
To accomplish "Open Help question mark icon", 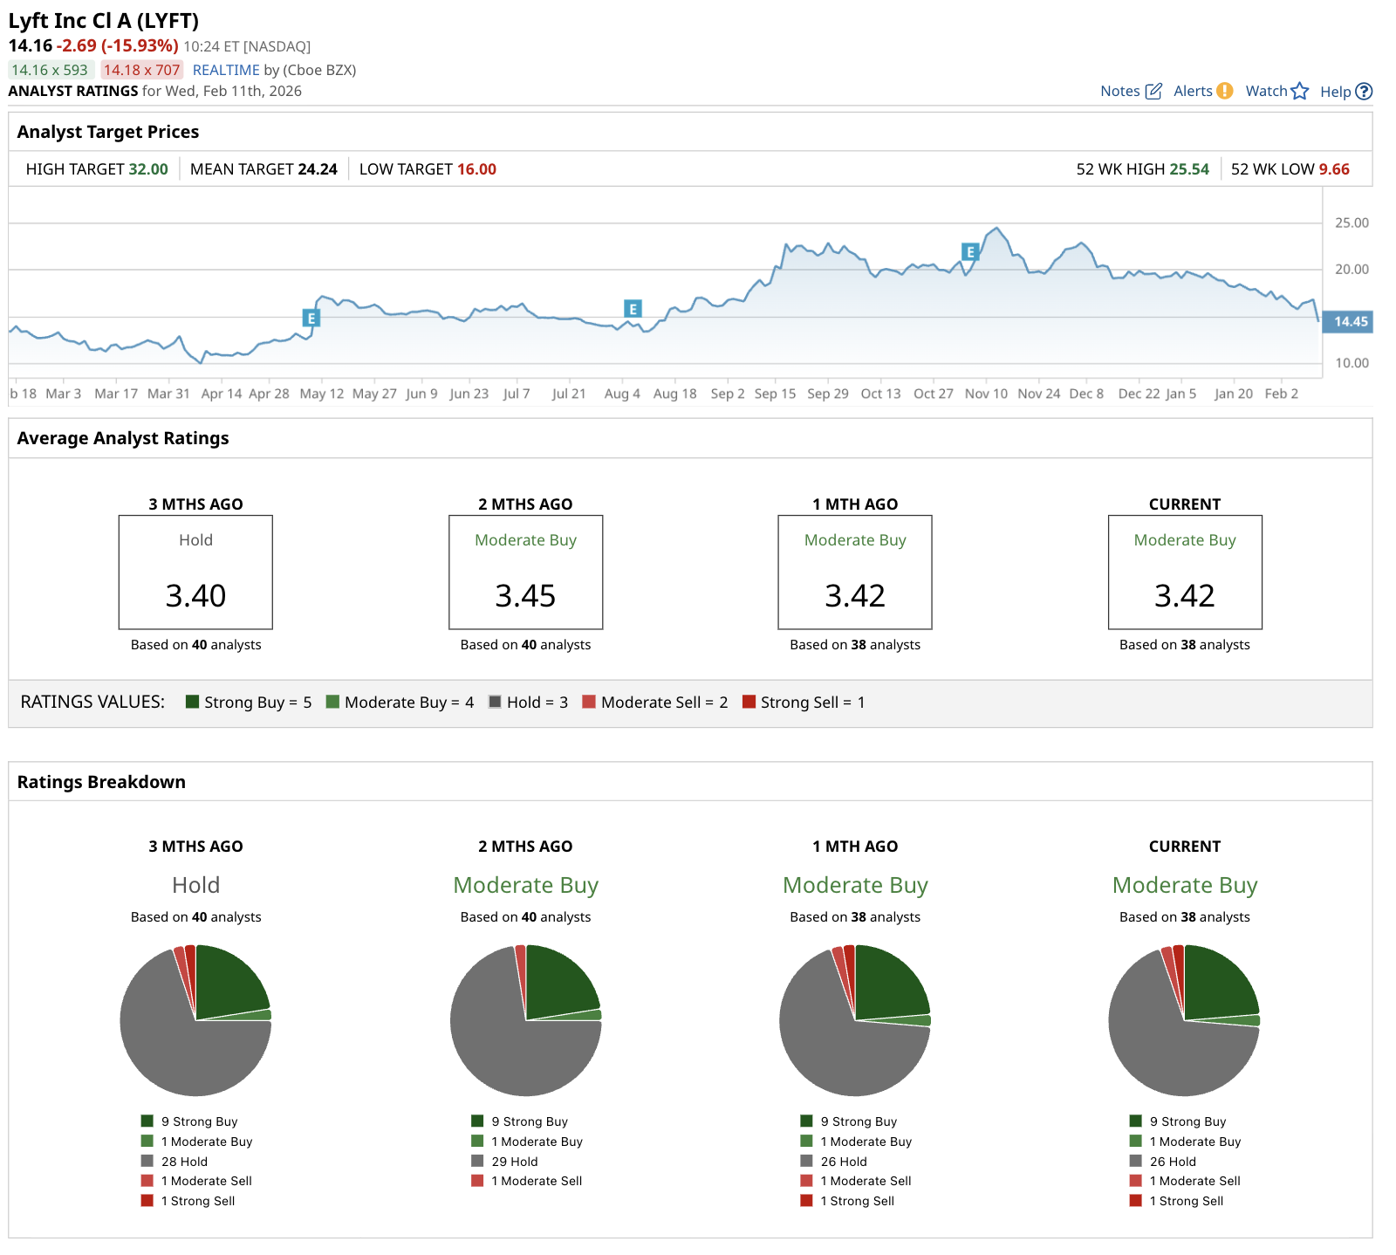I will (1365, 91).
